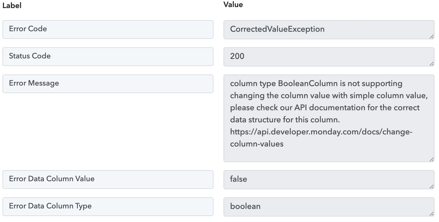Click the Error Code label field

(108, 29)
